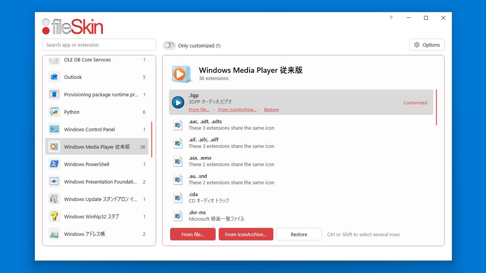Select Windows Control Panel entry
486x273 pixels.
97,129
